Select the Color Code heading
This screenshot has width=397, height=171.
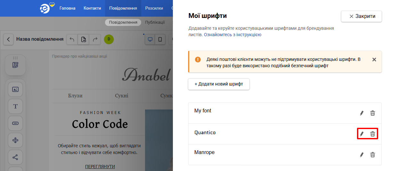100,124
